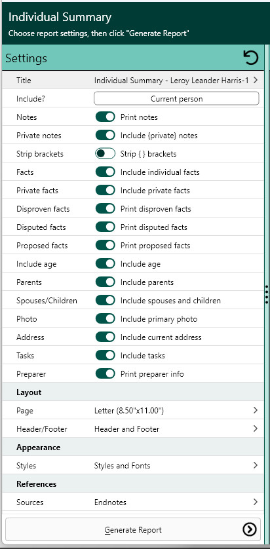Expand Styles and Fonts chevron
270x549 pixels.
256,465
